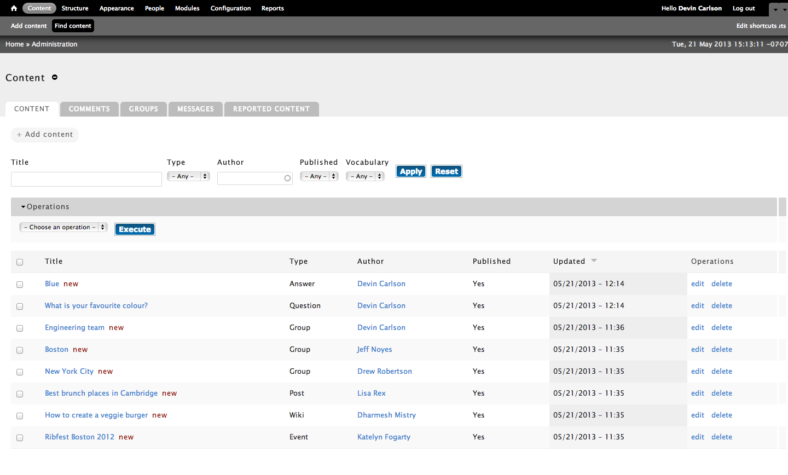Hide descriptions via icon beside Content heading
The height and width of the screenshot is (475, 788).
coord(54,77)
